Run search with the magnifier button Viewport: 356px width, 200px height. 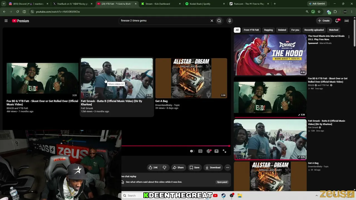click(219, 21)
